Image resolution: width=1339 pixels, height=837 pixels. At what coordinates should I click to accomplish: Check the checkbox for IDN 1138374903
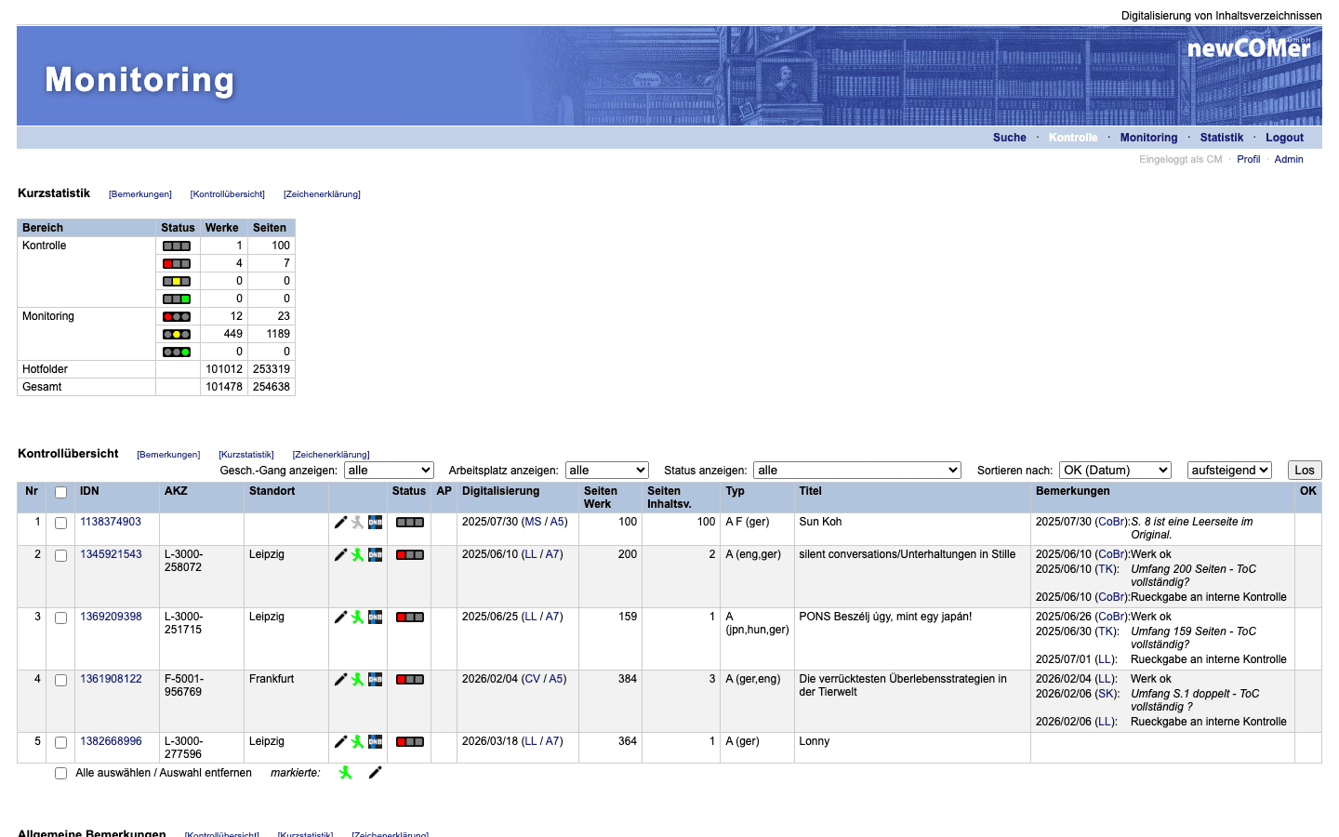[61, 524]
